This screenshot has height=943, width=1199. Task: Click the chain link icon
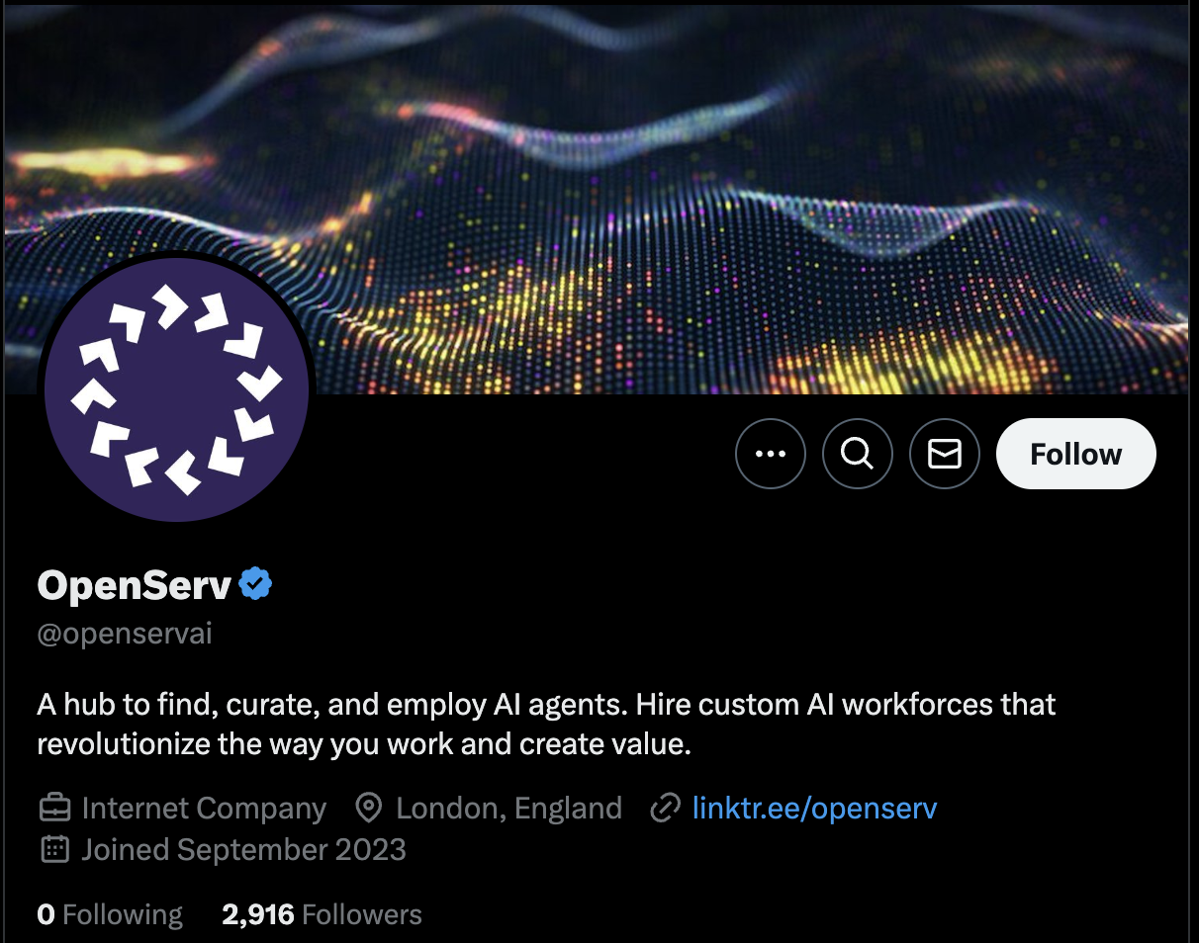click(664, 809)
